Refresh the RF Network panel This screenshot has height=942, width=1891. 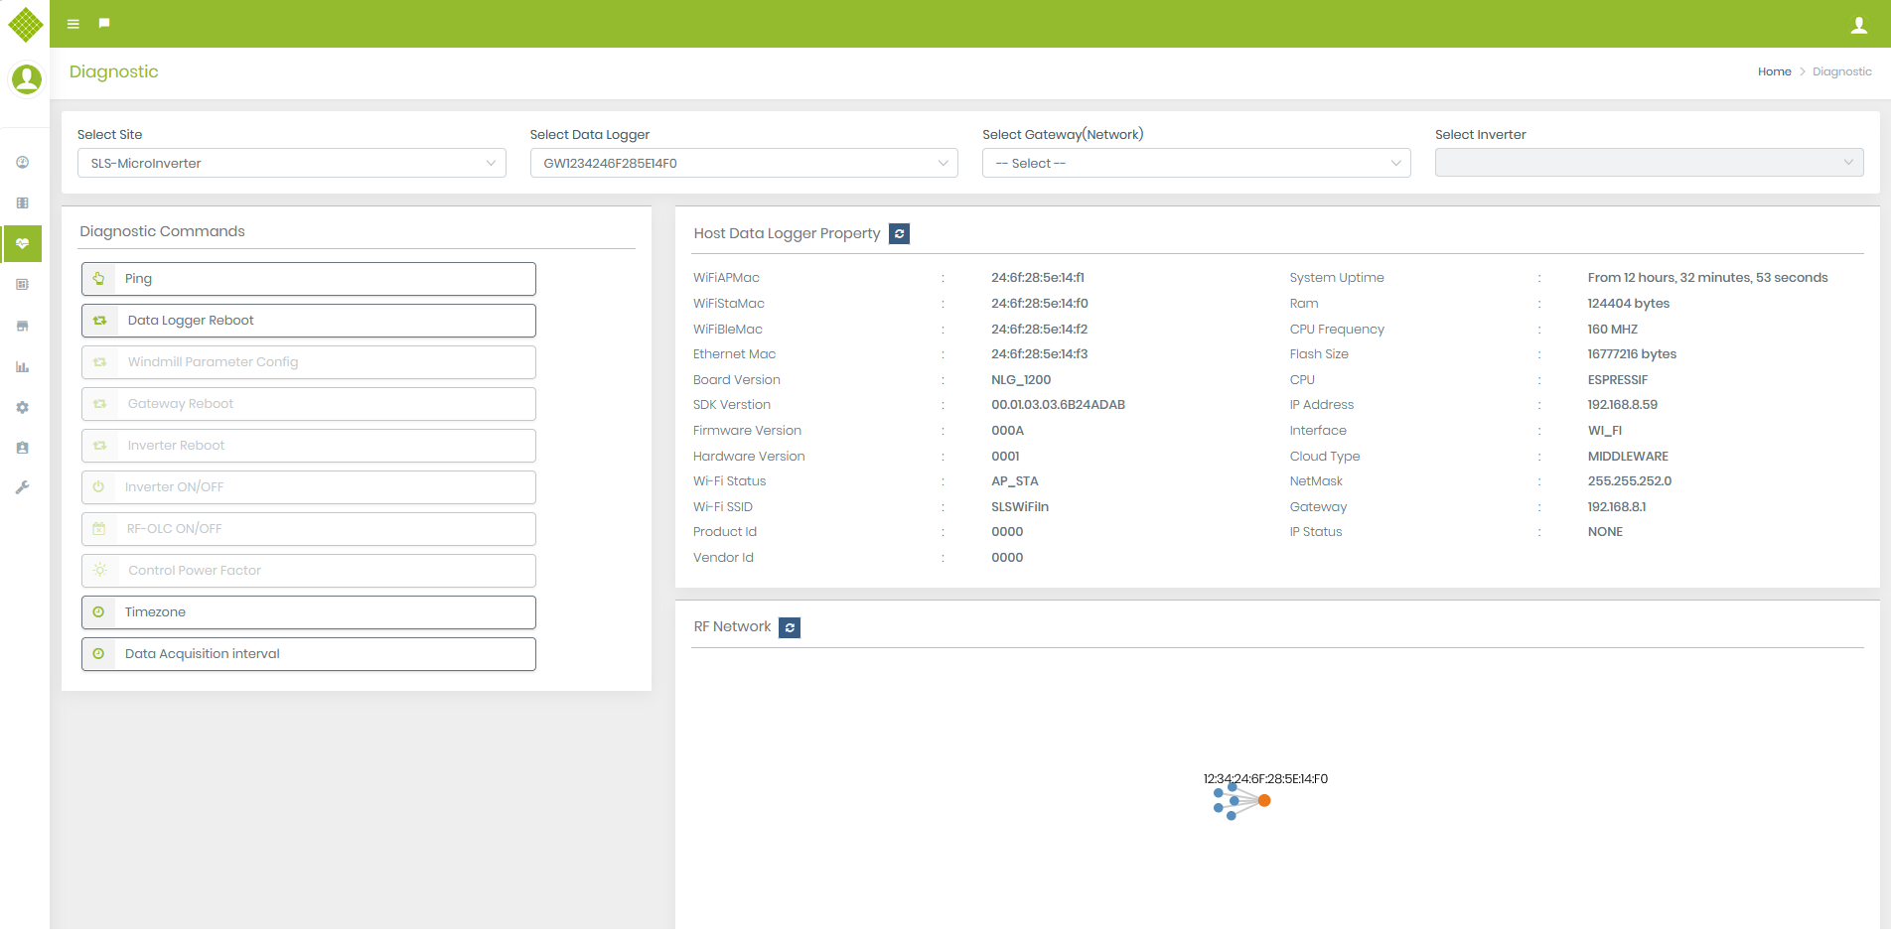790,627
